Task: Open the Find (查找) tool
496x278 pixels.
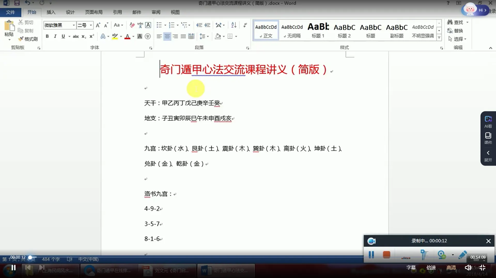Action: [457, 22]
